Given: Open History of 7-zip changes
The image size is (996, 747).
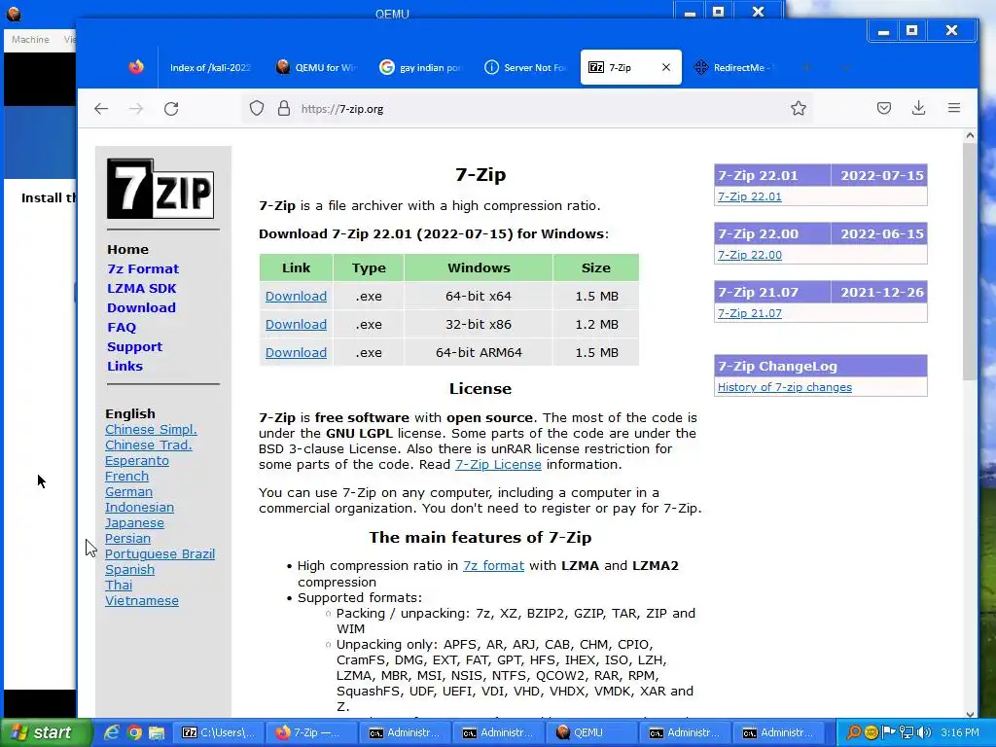Looking at the screenshot, I should (785, 387).
